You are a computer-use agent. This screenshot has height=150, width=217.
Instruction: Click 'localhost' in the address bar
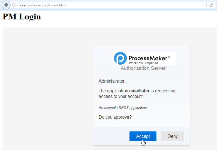point(26,5)
